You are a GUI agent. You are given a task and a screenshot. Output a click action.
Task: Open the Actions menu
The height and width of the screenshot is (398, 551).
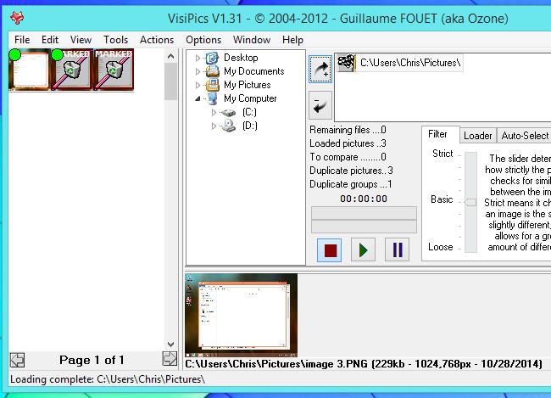(x=157, y=40)
